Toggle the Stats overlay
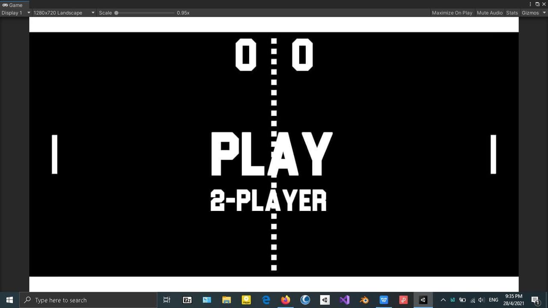The height and width of the screenshot is (308, 548). coord(512,13)
